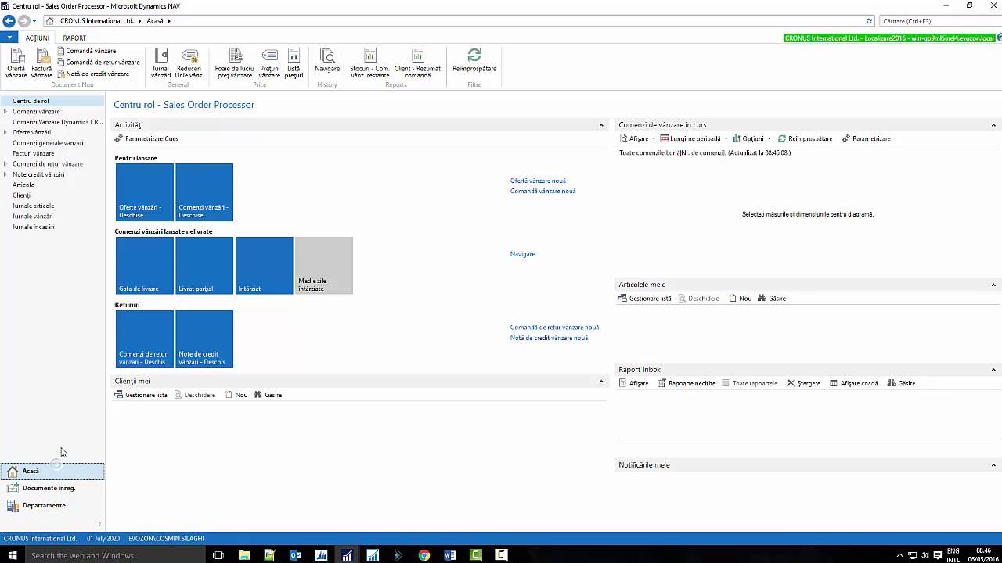
Task: Click the Departamente navigation button
Action: (x=52, y=505)
